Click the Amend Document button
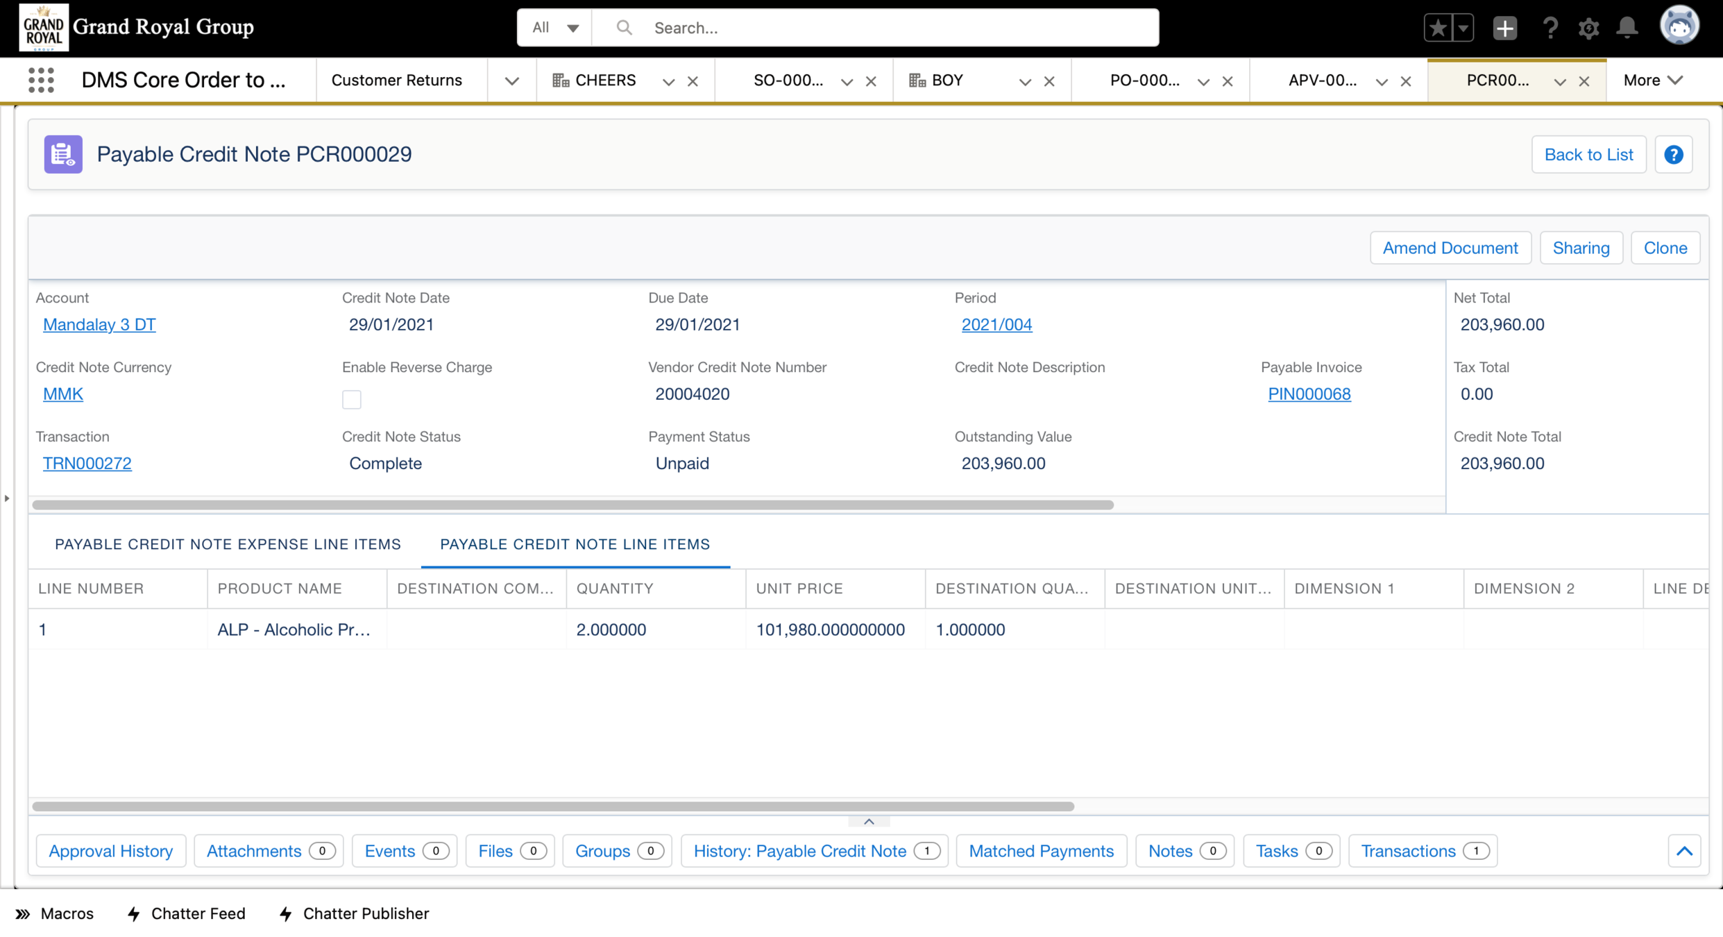Viewport: 1723px width, 937px height. tap(1450, 248)
